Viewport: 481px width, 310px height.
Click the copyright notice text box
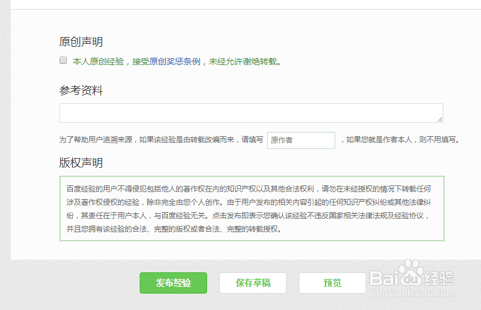(x=252, y=208)
